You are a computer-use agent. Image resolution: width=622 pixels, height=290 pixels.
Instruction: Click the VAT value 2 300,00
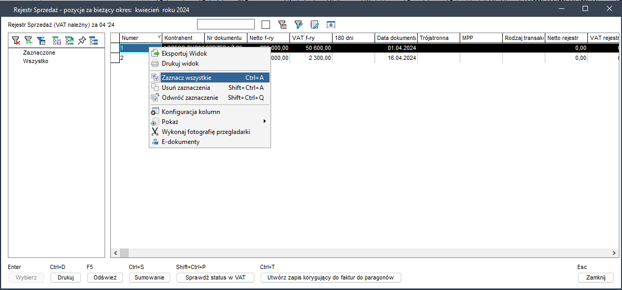point(311,58)
